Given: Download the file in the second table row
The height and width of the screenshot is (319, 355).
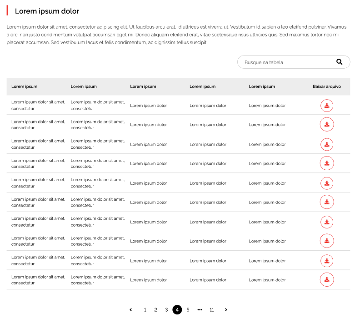Looking at the screenshot, I should pyautogui.click(x=327, y=125).
